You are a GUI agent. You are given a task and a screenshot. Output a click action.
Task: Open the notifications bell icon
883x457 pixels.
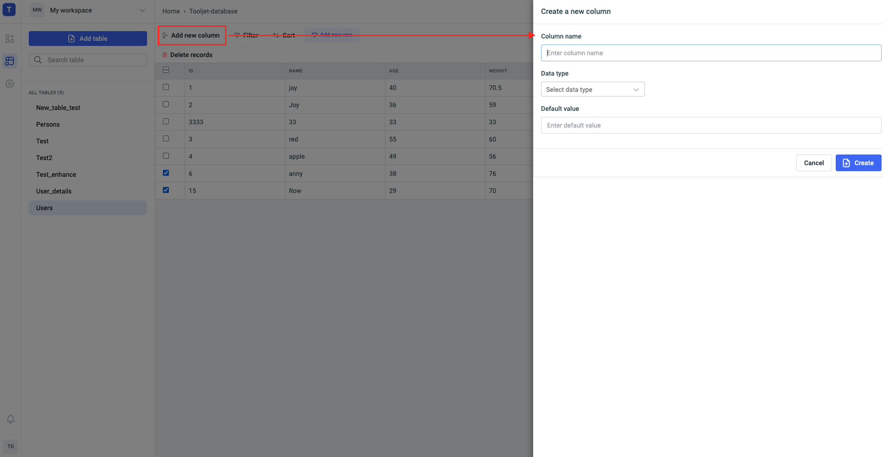tap(11, 419)
